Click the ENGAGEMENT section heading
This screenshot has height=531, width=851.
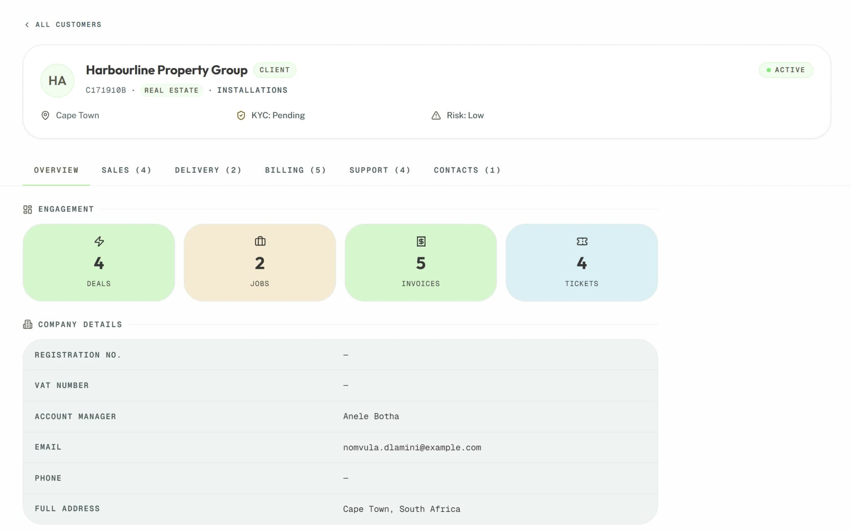[66, 209]
